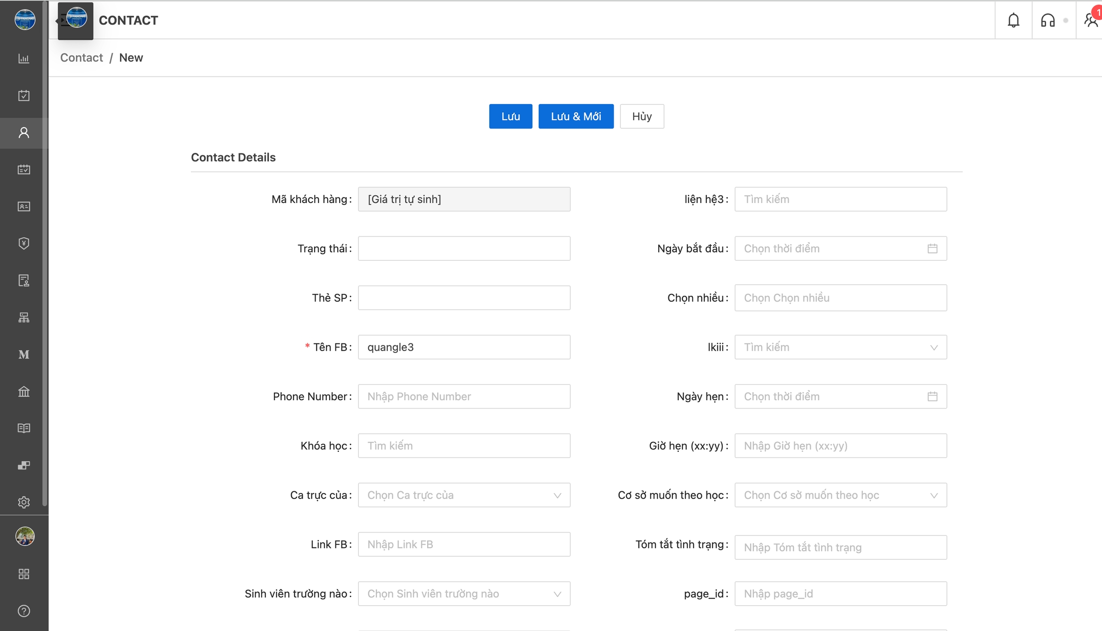Expand the Cơ sở muốn theo học dropdown
The width and height of the screenshot is (1102, 631).
(x=840, y=495)
